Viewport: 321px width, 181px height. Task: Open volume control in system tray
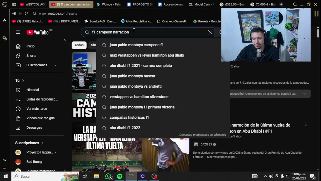[271, 176]
